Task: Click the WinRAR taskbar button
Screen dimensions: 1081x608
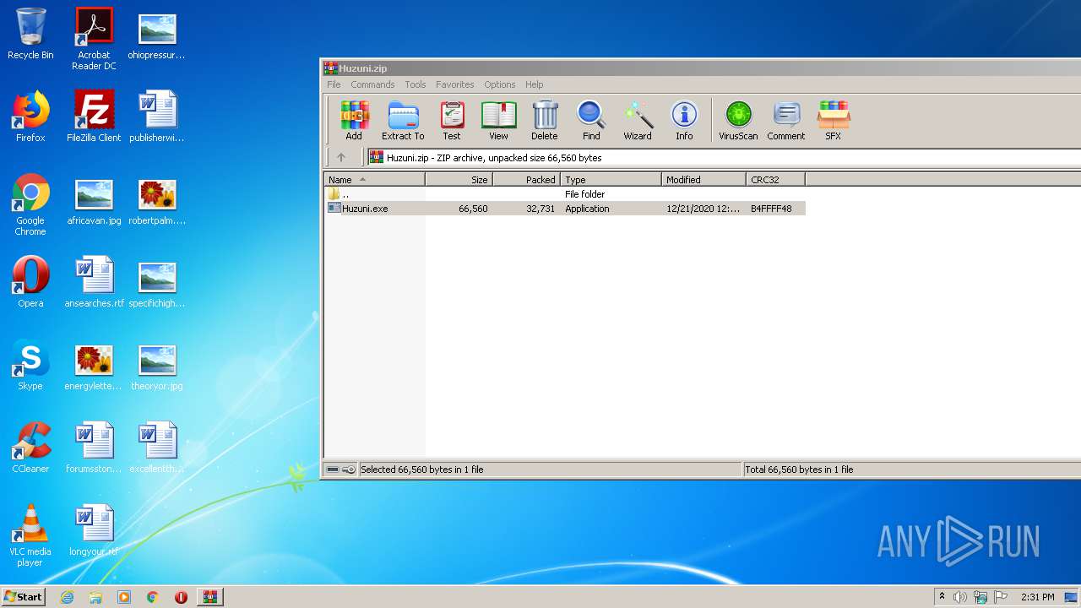Action: coord(209,597)
